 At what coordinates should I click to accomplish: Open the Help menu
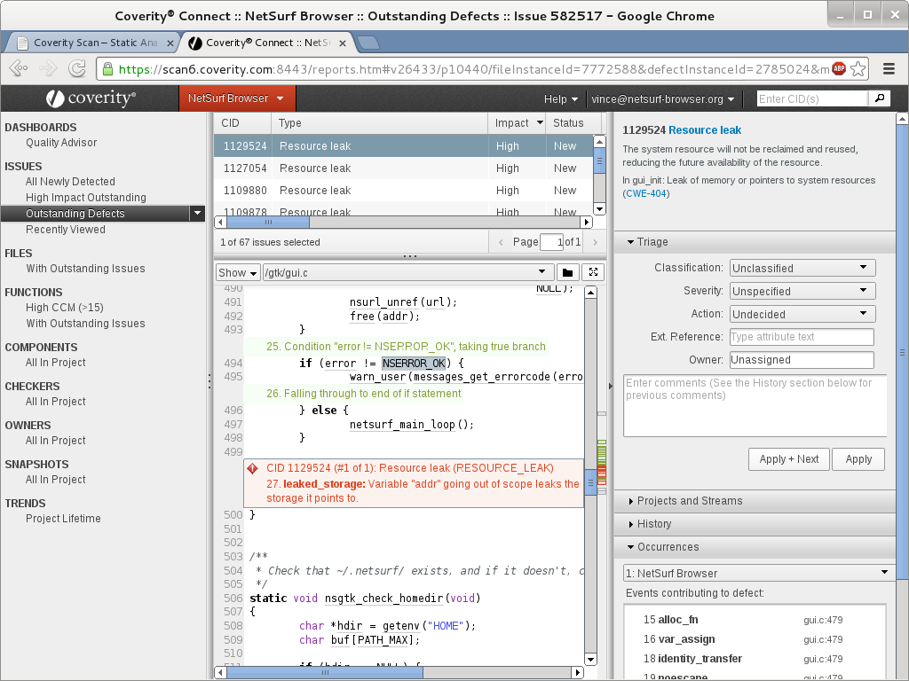point(561,99)
